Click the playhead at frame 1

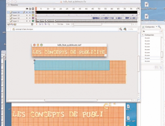[x=36, y=9]
